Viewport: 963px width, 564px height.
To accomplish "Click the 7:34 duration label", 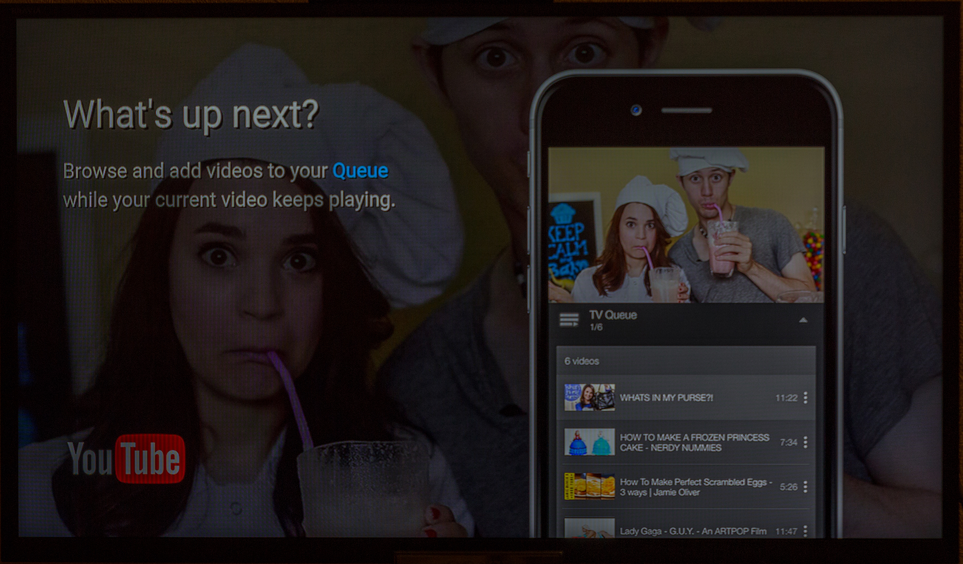I will point(788,442).
